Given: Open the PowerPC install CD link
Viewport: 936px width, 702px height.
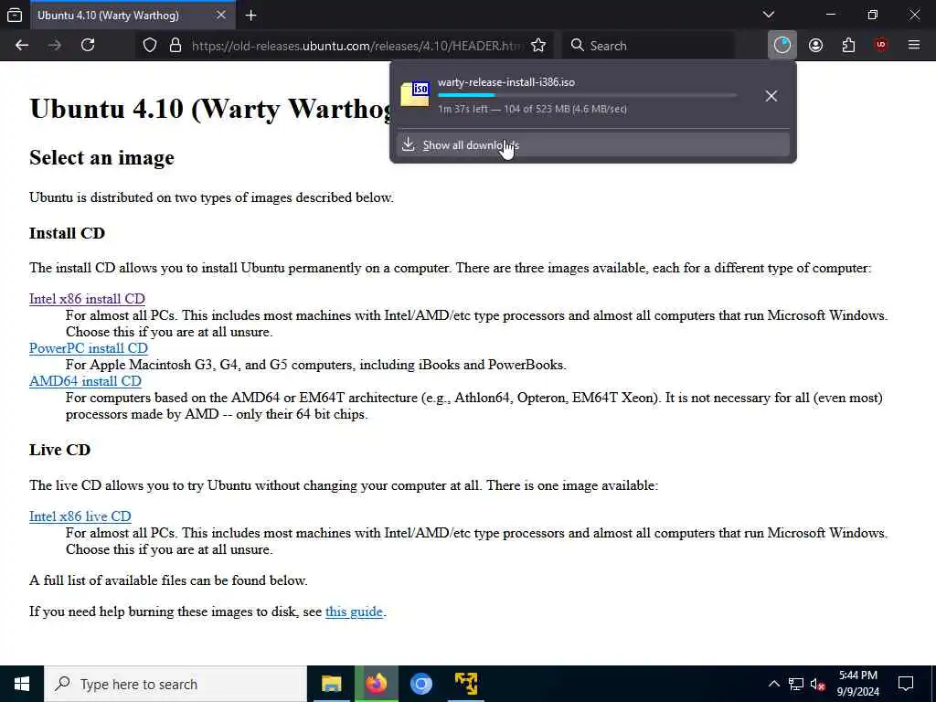Looking at the screenshot, I should pos(89,348).
